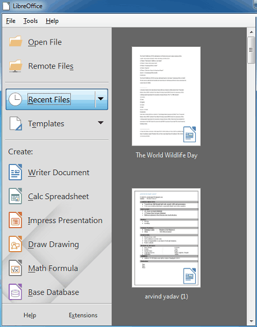Click the Calc Spreadsheet icon
The image size is (257, 327).
point(15,196)
